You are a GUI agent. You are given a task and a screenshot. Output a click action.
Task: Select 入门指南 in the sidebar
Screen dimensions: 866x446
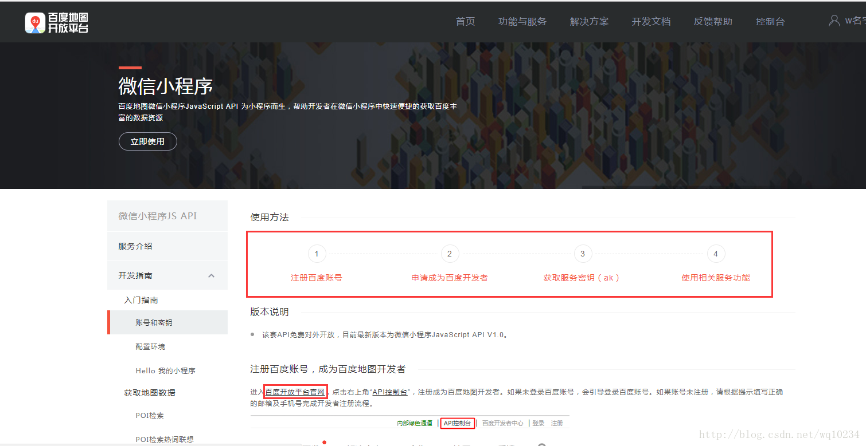pos(141,300)
